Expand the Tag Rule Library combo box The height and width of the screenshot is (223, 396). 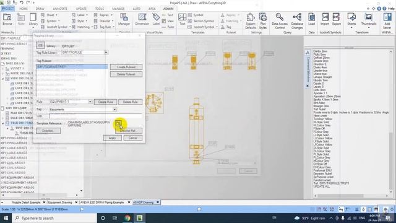106,52
